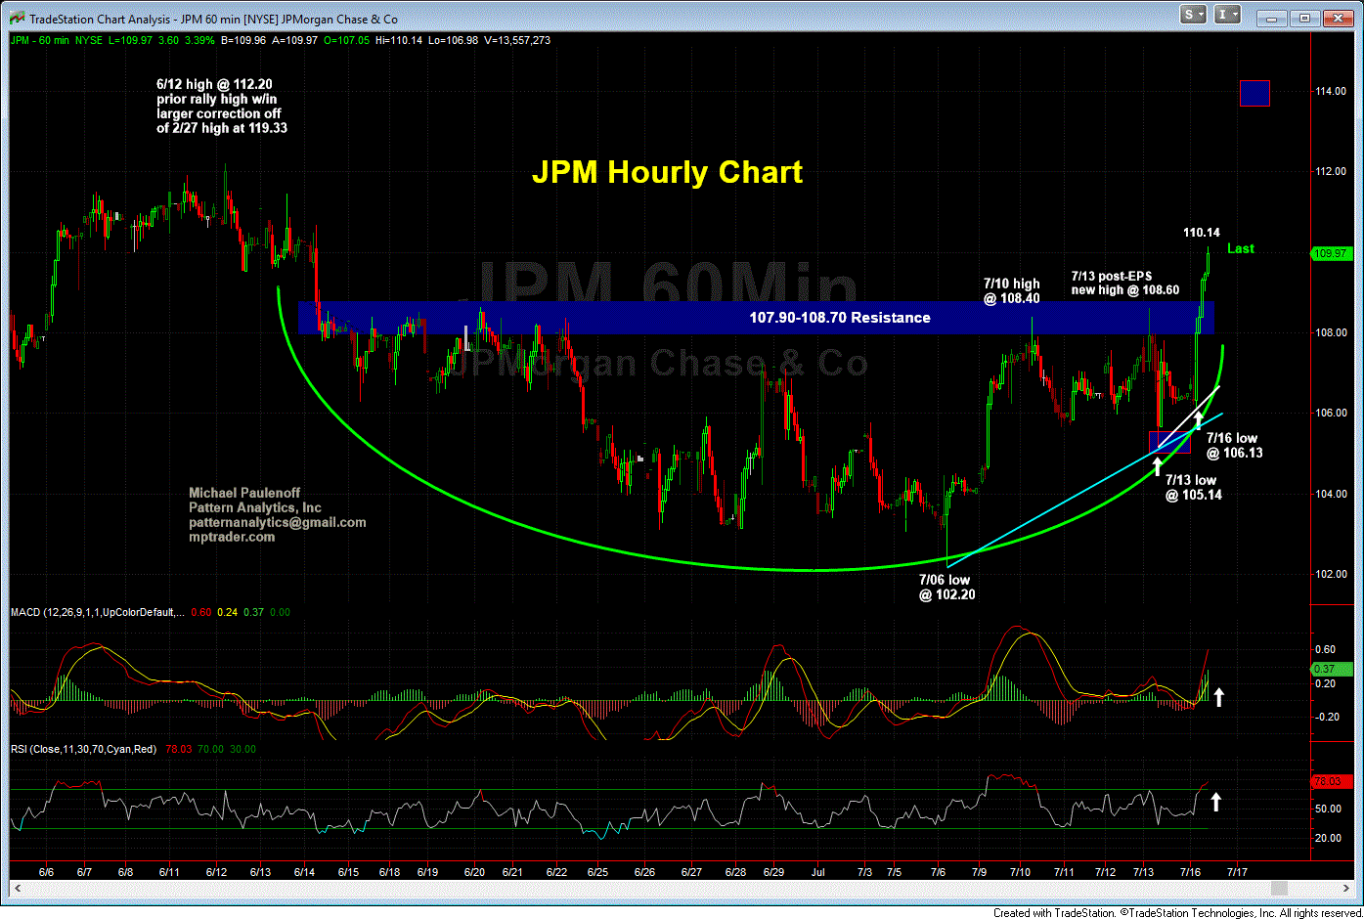Viewport: 1364px width, 919px height.
Task: Click the 7/17 date axis label
Action: 1236,871
